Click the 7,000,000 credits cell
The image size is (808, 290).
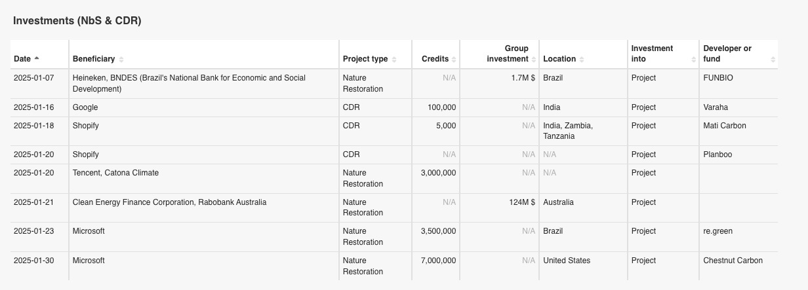[438, 261]
